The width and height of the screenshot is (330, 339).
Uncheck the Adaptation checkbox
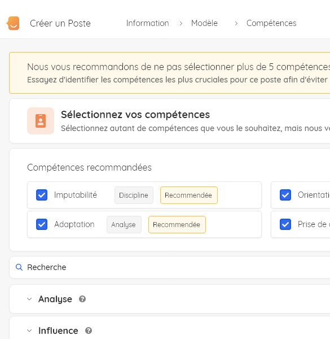[42, 224]
